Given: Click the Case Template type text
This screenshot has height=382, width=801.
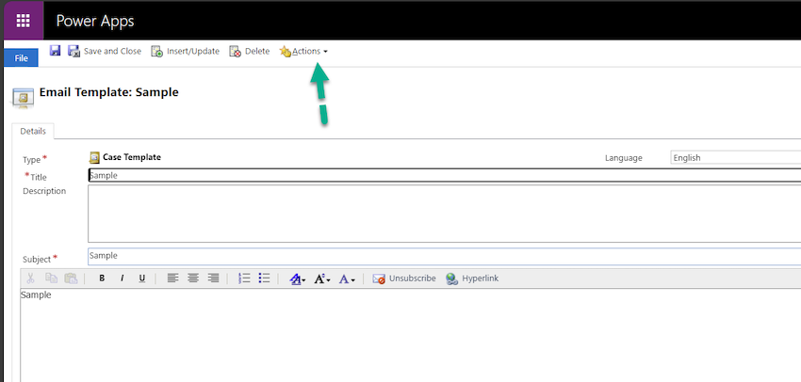Looking at the screenshot, I should 132,157.
